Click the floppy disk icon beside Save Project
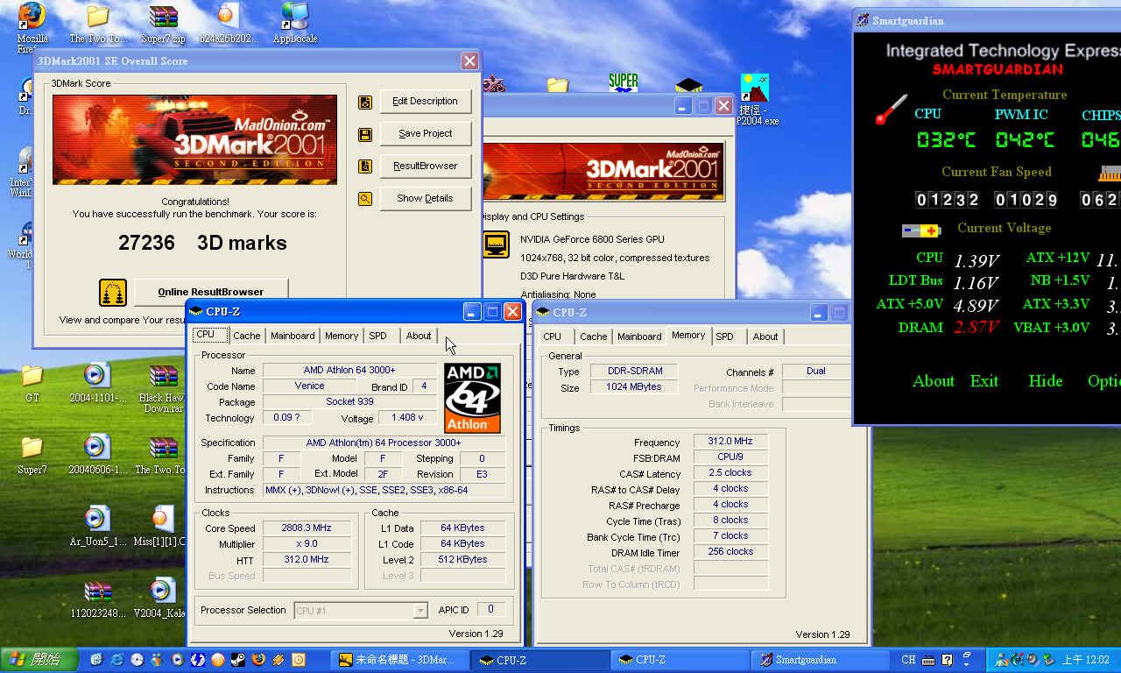 coord(365,134)
